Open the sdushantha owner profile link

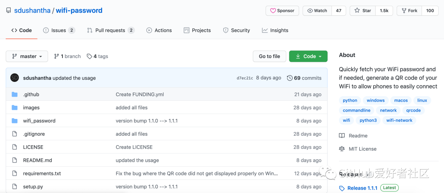[x=32, y=11]
